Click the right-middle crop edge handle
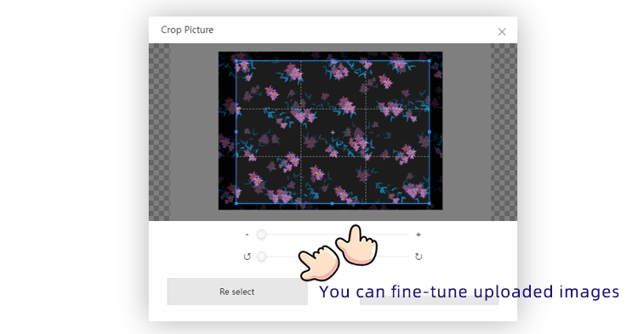638x334 pixels. pos(430,132)
